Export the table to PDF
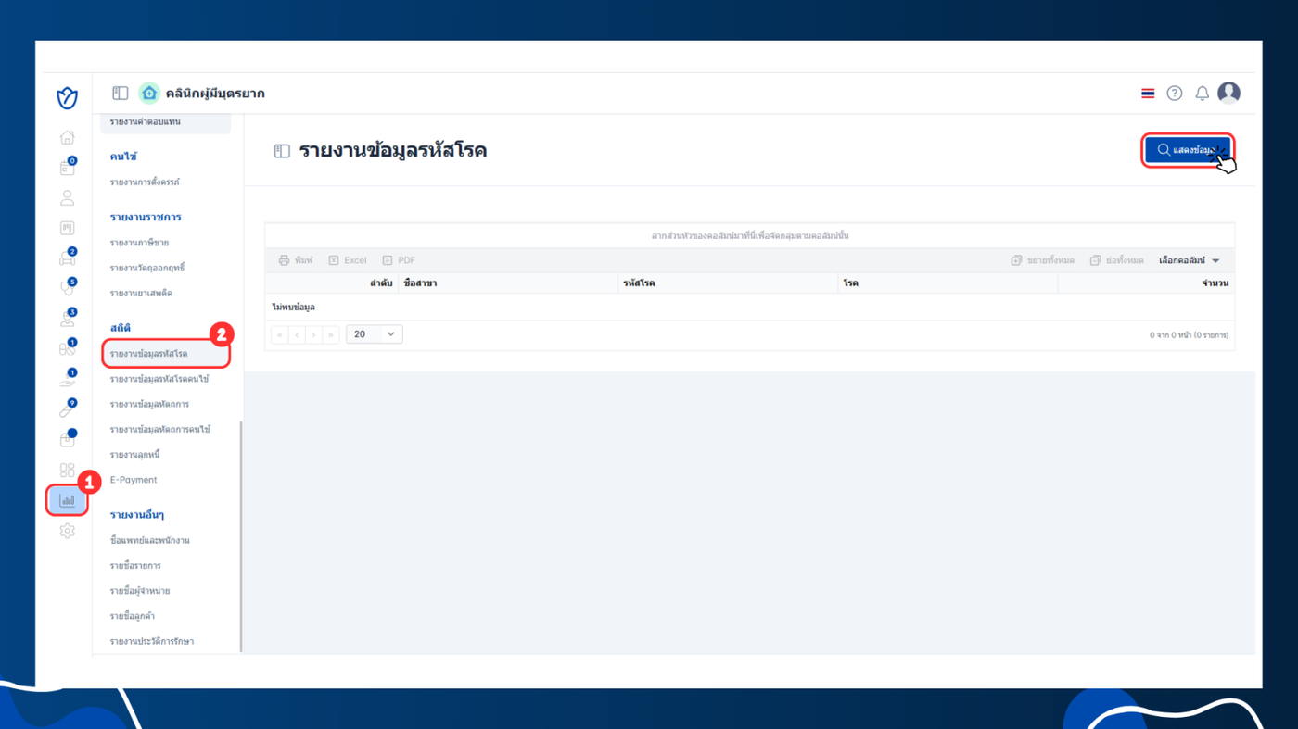This screenshot has width=1298, height=729. point(400,260)
